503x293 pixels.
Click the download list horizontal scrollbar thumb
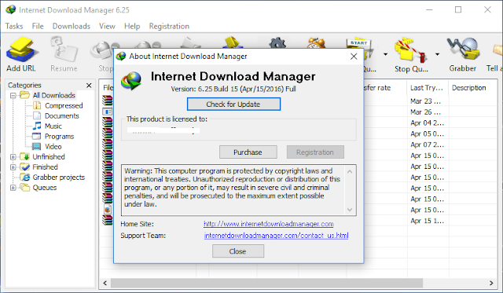tap(267, 283)
